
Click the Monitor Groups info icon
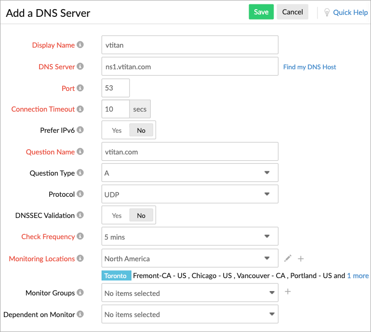(x=80, y=293)
